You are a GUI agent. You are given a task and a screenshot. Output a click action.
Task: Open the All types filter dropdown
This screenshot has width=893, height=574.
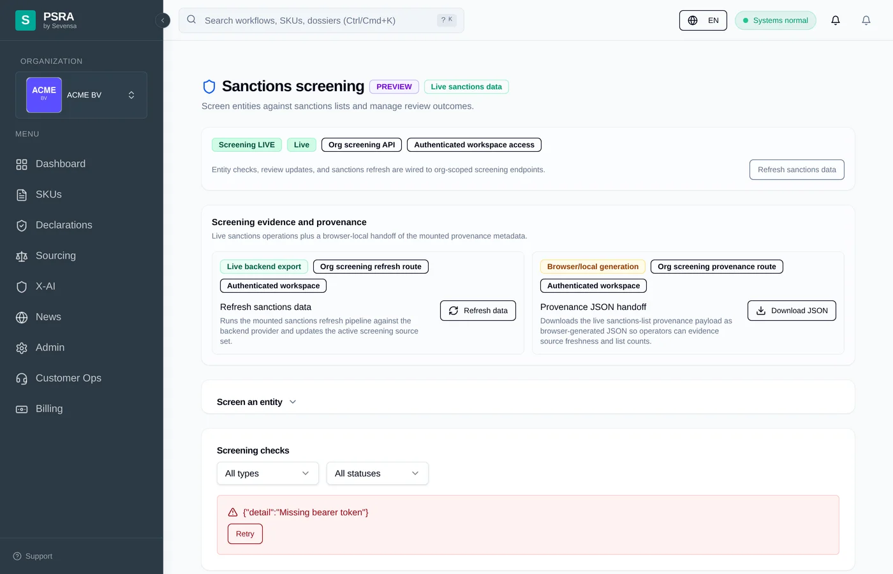(x=267, y=473)
